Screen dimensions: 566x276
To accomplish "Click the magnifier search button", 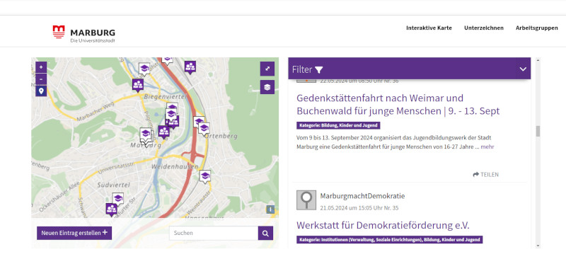I will point(265,234).
